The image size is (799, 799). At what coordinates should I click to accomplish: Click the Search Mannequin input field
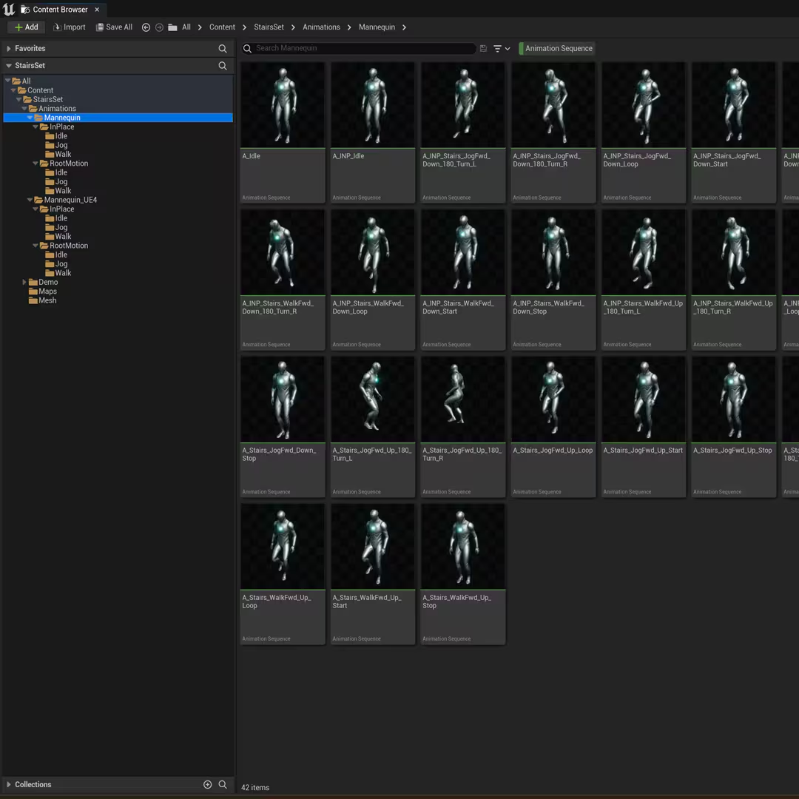pos(363,49)
